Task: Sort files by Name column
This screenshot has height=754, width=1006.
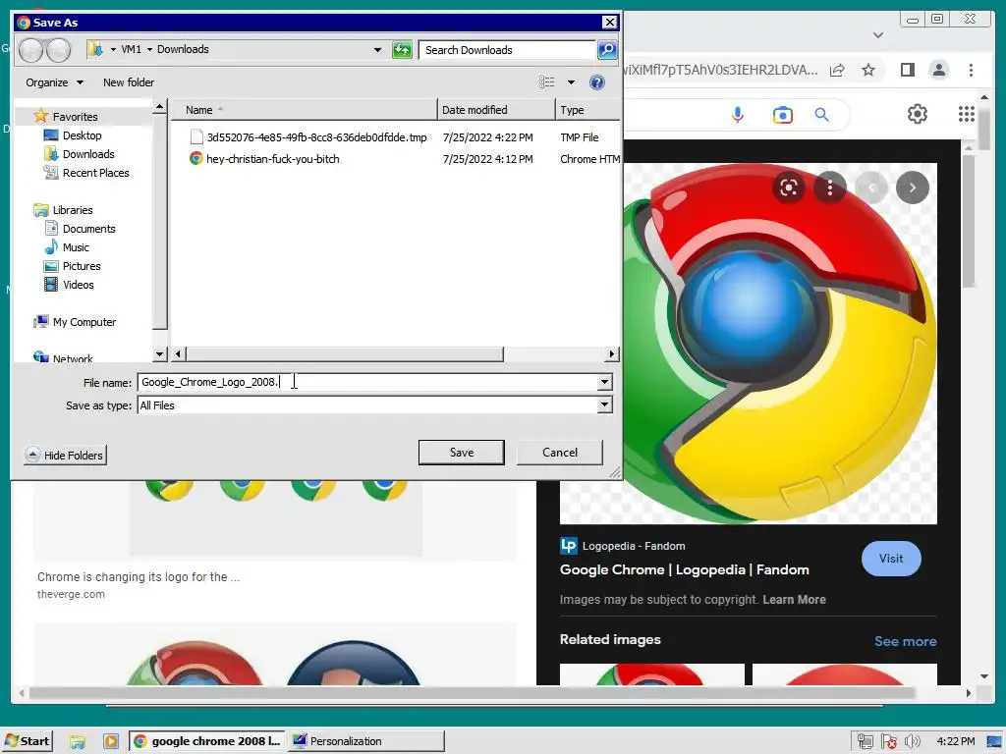Action: [x=305, y=110]
